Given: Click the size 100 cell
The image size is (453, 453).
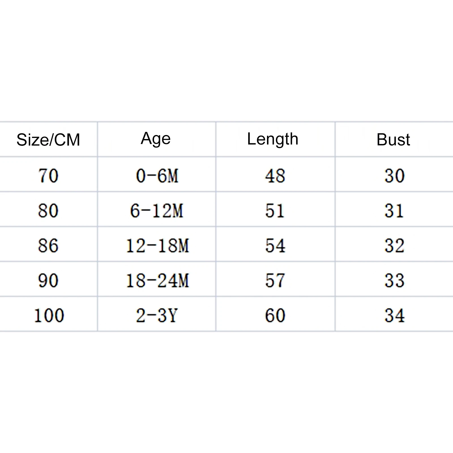Looking at the screenshot, I should (x=49, y=315).
